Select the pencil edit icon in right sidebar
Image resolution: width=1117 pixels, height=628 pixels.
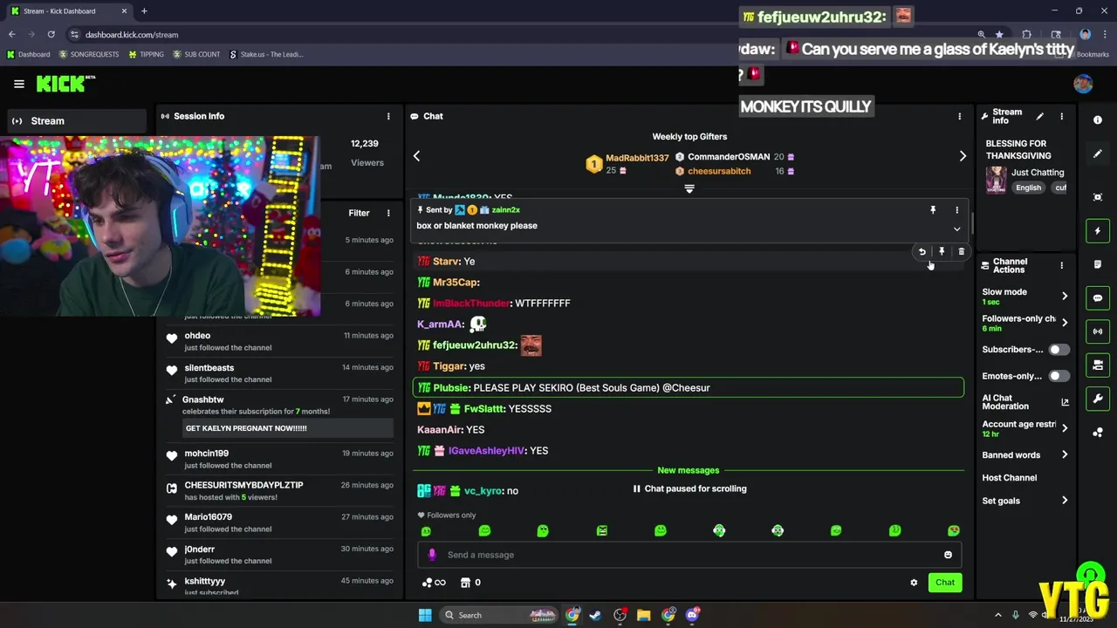(1098, 154)
